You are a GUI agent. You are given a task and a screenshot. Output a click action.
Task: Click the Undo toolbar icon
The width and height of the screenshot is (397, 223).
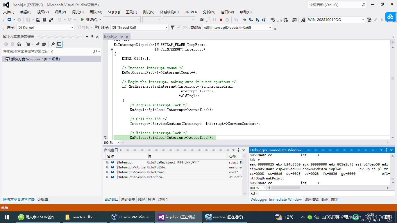coord(59,19)
